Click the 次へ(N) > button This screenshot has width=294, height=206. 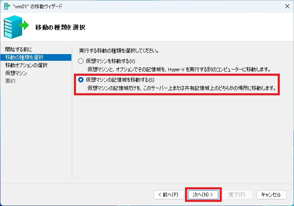tap(203, 195)
